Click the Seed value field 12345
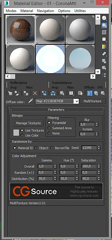 click(x=89, y=148)
